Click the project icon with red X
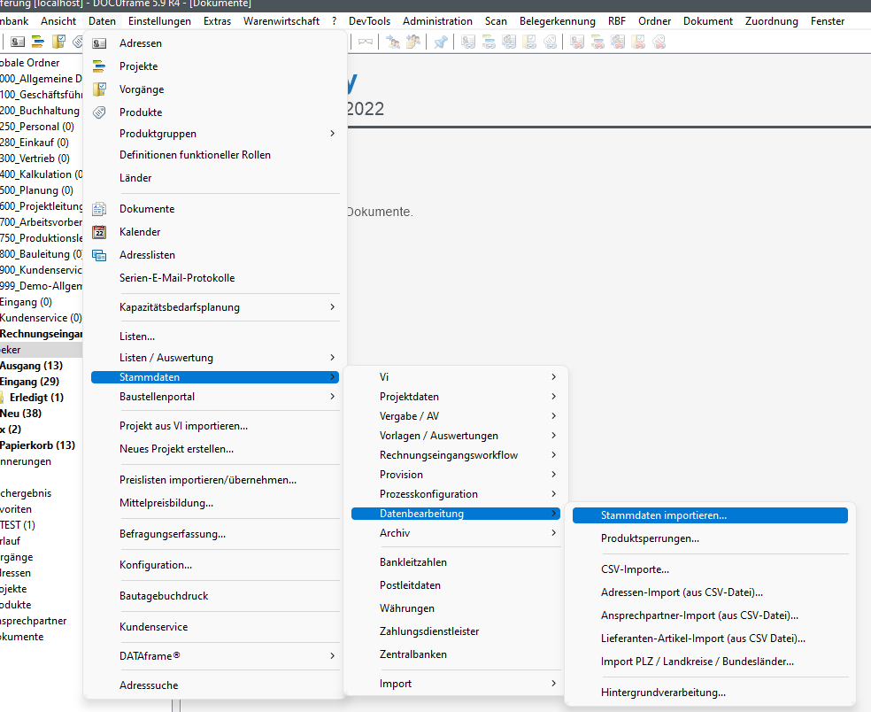This screenshot has height=712, width=871. coord(597,42)
